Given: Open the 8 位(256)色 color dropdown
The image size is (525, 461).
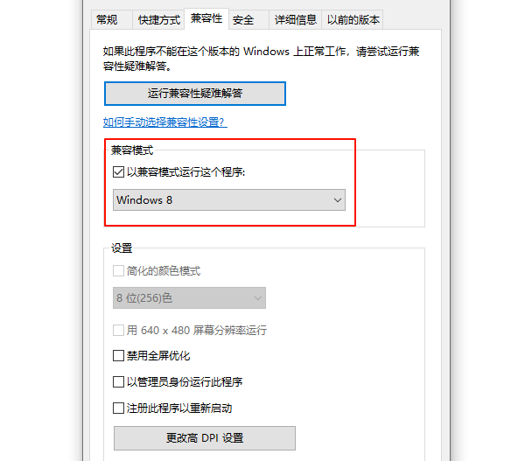Looking at the screenshot, I should (189, 298).
